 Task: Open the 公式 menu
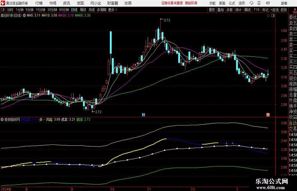coord(232,3)
